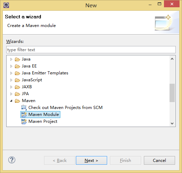Expand the Java category
182x173 pixels.
point(11,59)
